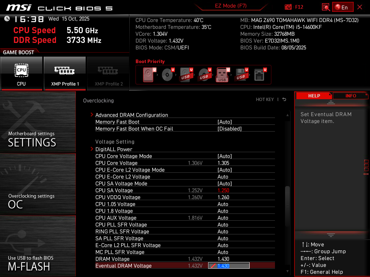Viewport: 370px width, 277px height.
Task: Edit the CPU SA Voltage value 1.250
Action: coord(223,190)
